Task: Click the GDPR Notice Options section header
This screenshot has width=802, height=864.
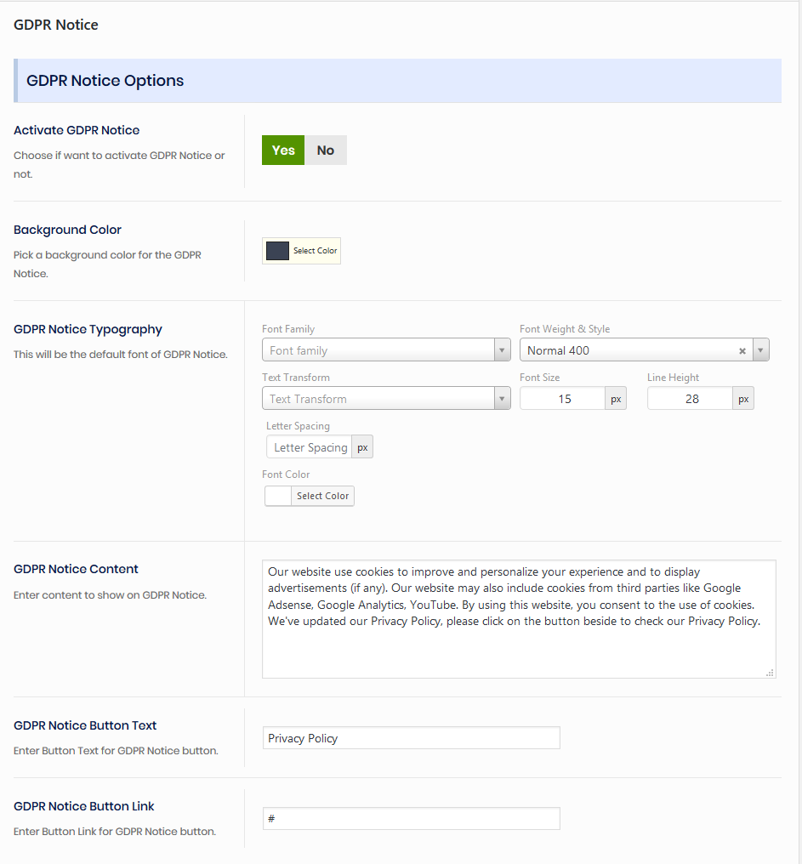Action: (x=398, y=81)
